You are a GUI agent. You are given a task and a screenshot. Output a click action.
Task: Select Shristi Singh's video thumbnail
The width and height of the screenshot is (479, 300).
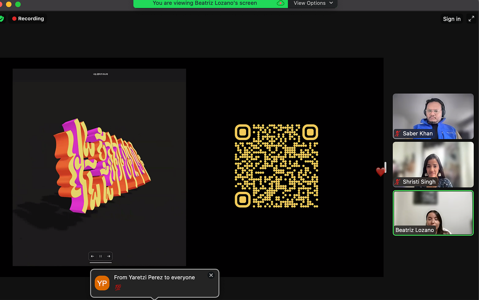click(433, 164)
